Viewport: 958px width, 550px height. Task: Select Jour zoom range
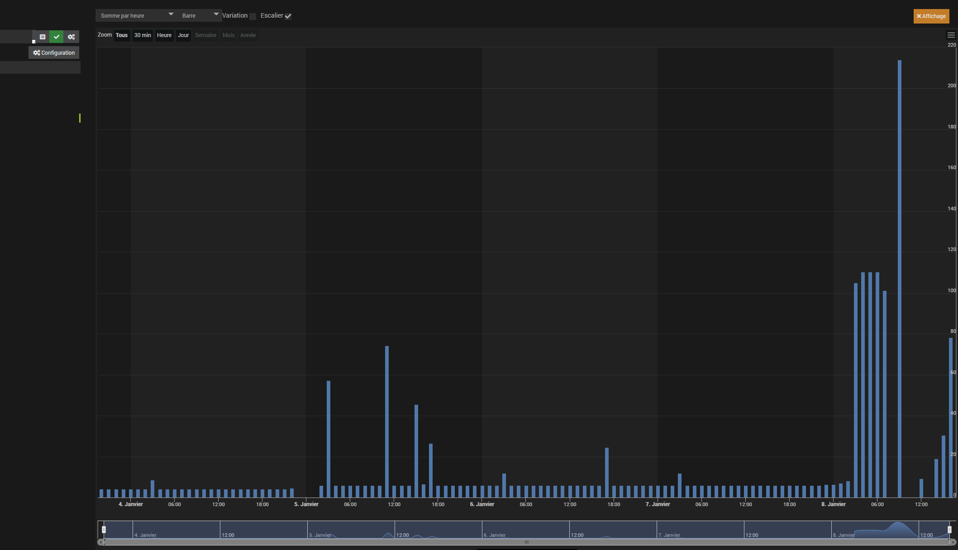tap(183, 35)
